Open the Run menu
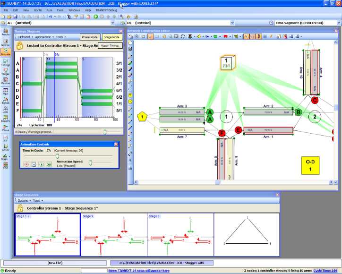 49,10
